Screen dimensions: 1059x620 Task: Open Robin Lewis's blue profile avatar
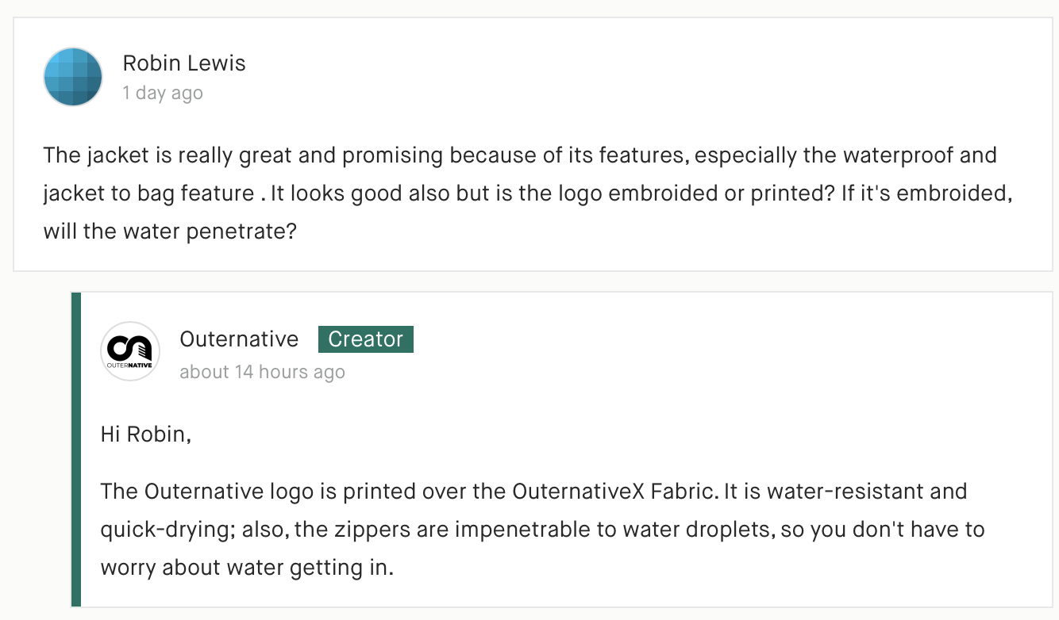73,77
